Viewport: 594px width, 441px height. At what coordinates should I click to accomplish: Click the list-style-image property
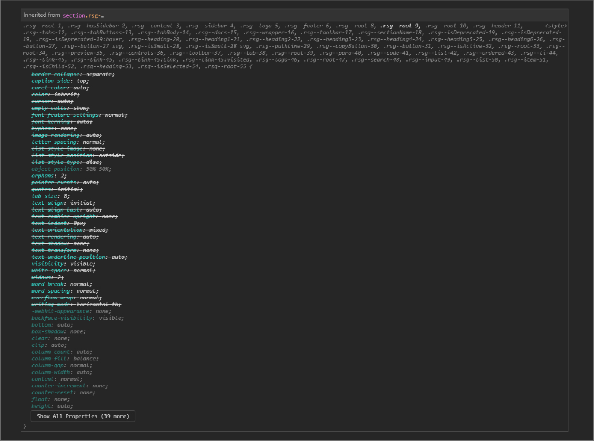tap(57, 149)
